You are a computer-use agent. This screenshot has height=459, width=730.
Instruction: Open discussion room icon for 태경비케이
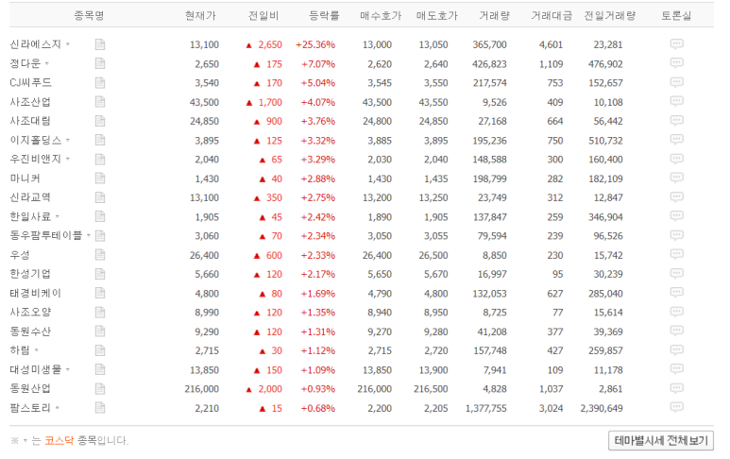click(676, 293)
